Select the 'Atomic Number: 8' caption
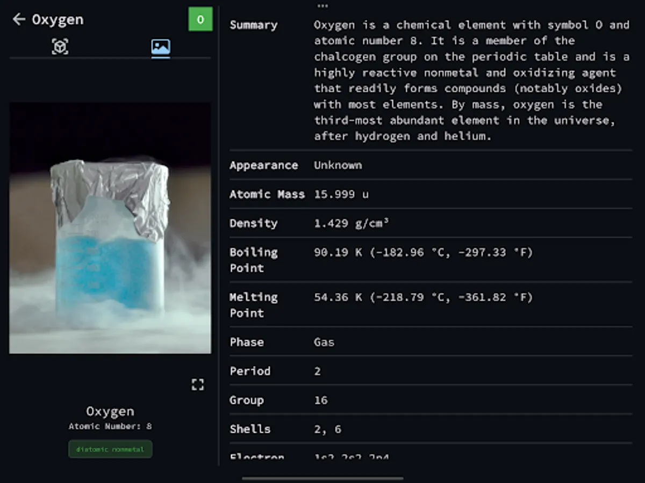The width and height of the screenshot is (645, 483). tap(110, 427)
